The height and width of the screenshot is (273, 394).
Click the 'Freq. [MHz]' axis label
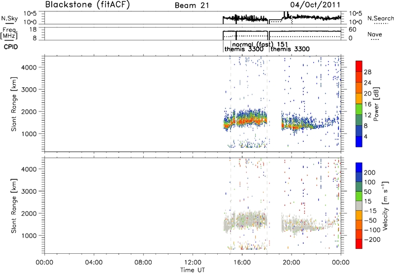pos(9,33)
